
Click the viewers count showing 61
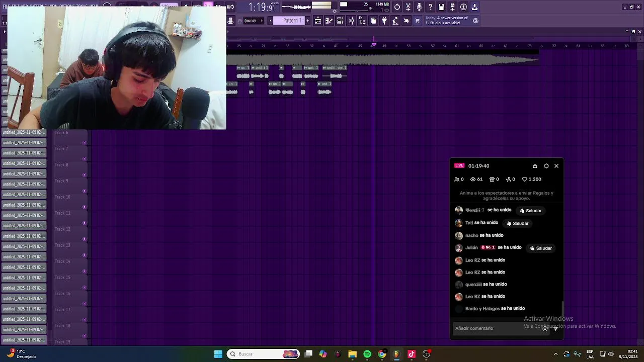pyautogui.click(x=476, y=179)
